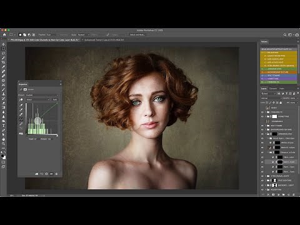Click clip-to-layer icon in Properties footer
The image size is (300, 225).
(36, 174)
